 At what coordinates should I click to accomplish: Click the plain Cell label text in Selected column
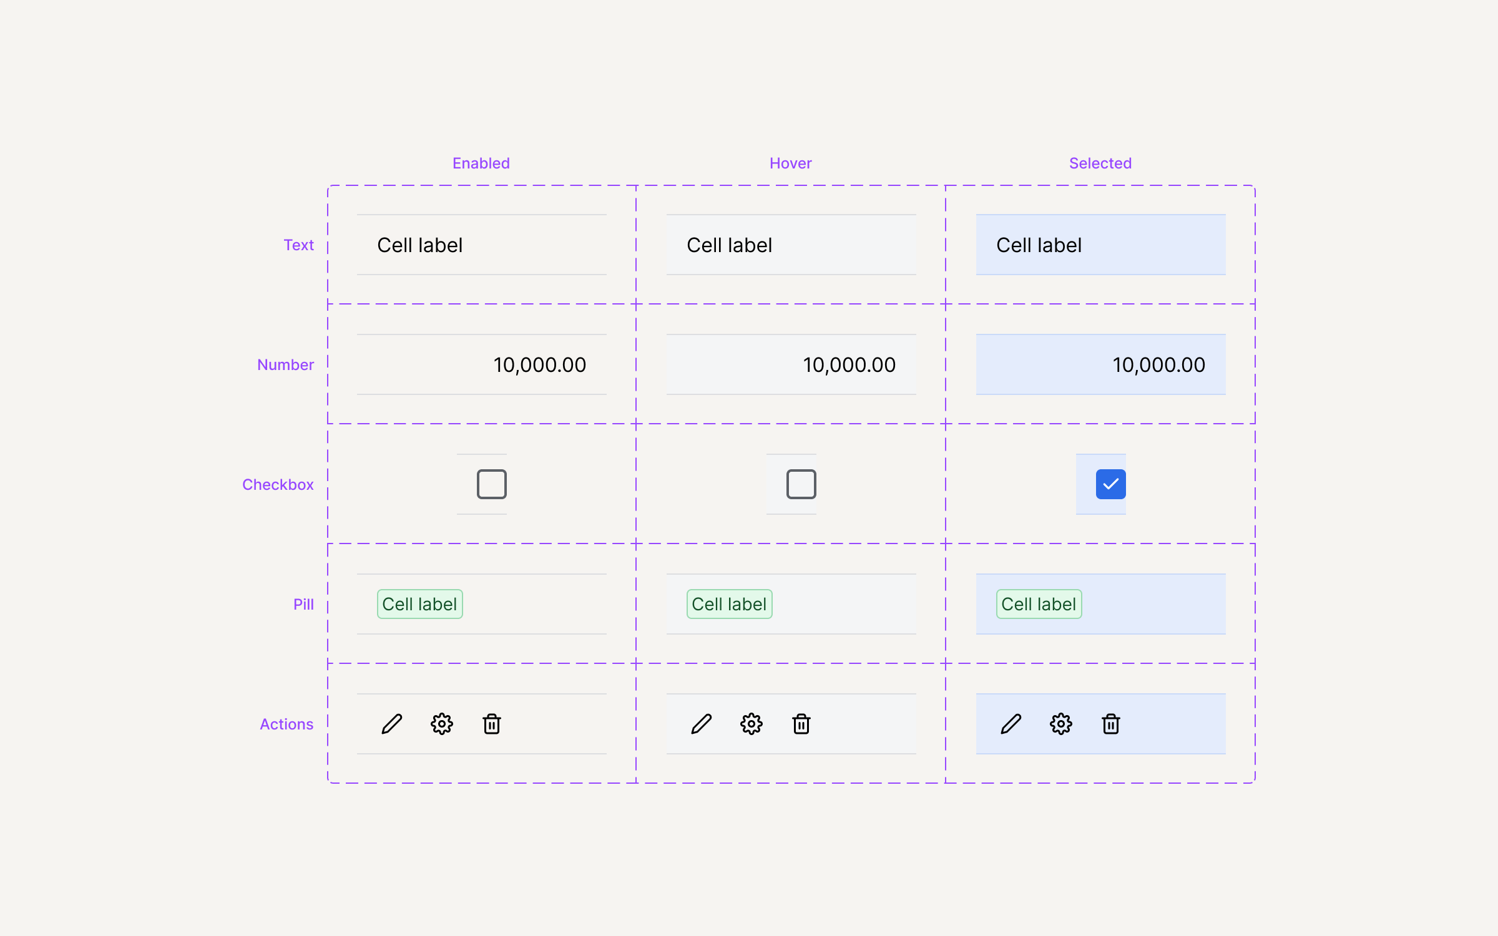[1039, 245]
